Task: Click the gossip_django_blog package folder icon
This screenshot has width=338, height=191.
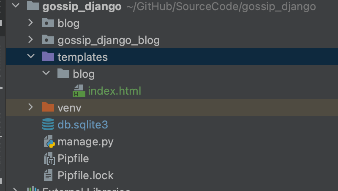Action: [48, 39]
